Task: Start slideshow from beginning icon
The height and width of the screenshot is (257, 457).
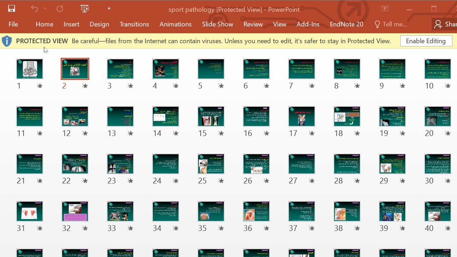Action: (x=85, y=9)
